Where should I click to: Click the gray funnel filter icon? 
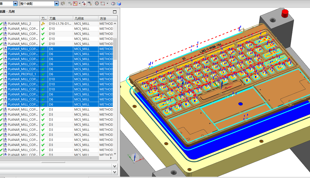(x=70, y=4)
